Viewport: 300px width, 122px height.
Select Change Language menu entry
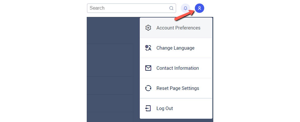click(x=176, y=48)
